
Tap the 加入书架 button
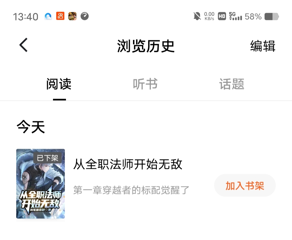point(245,185)
